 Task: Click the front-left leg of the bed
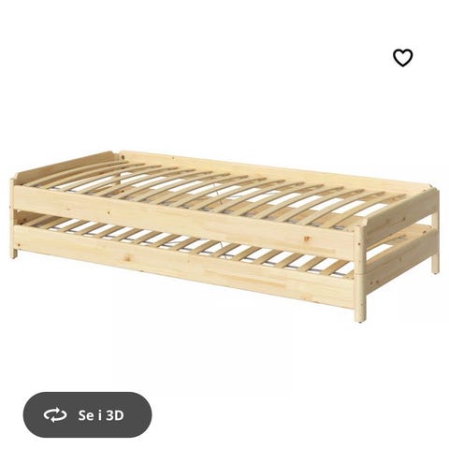pos(13,248)
